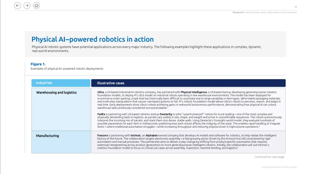Screen dimensions: 311x174
Task: Click bold 'Alphabet' in the Manufacturing case
Action: [151, 136]
